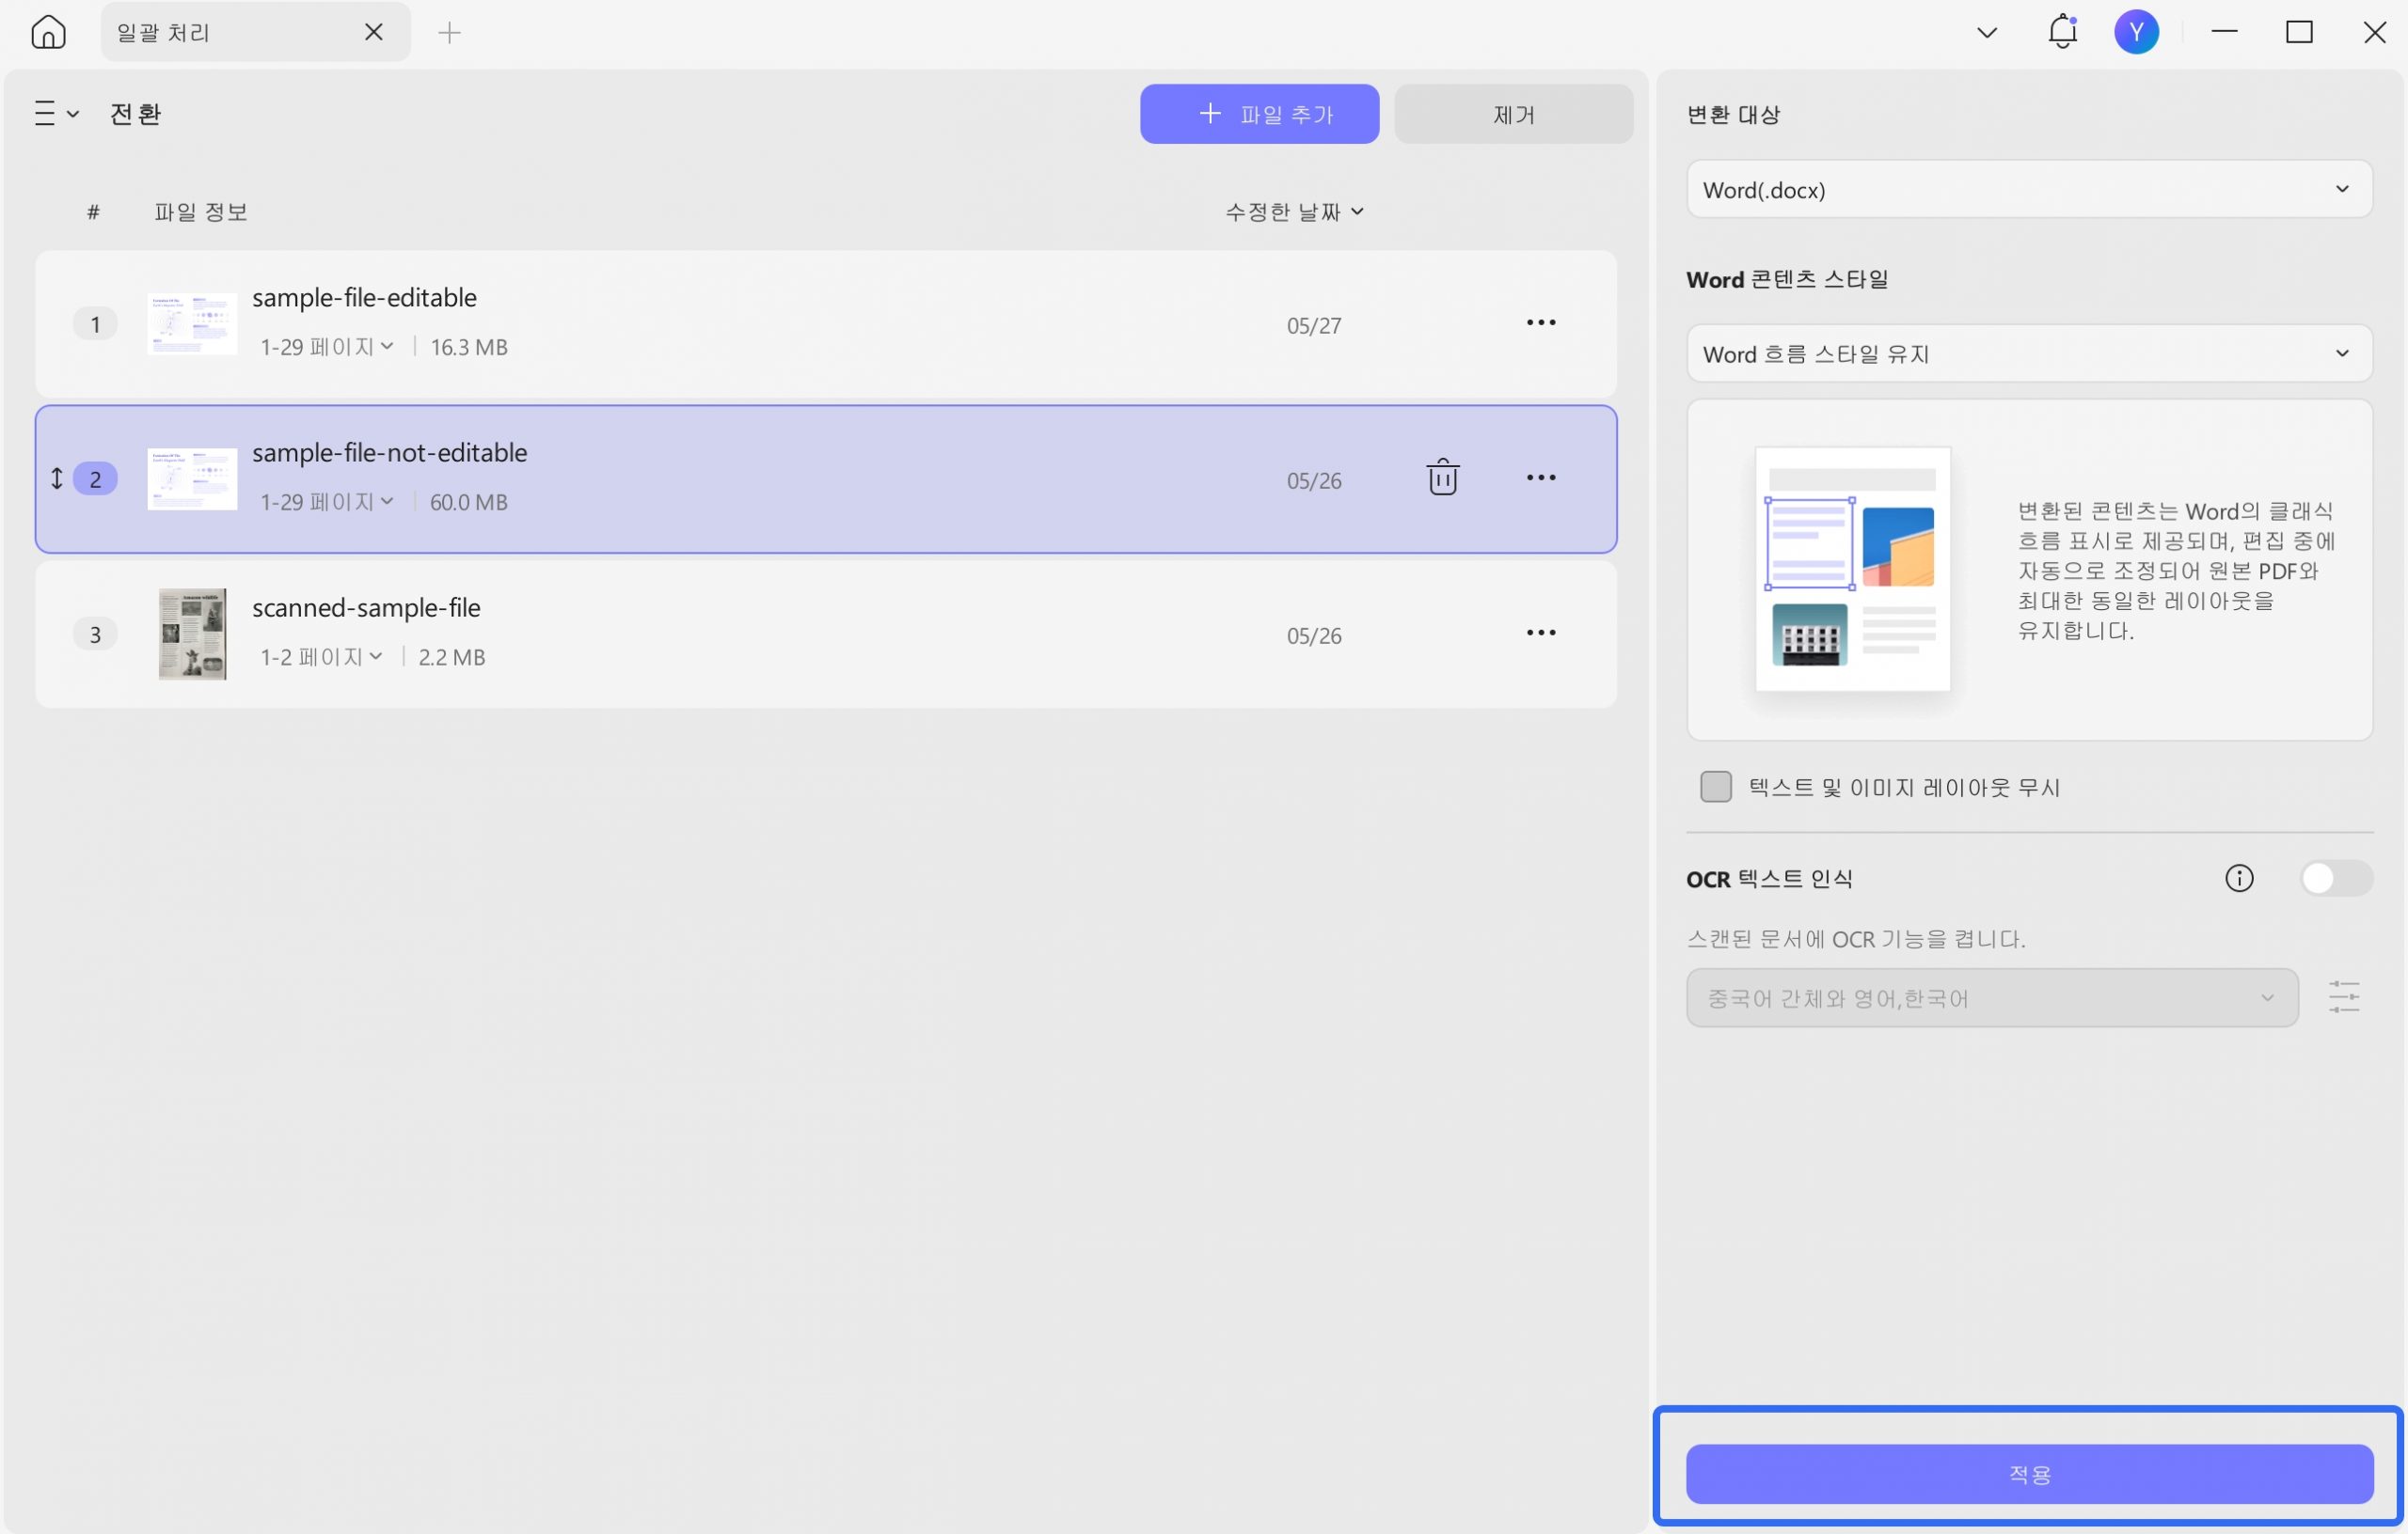The height and width of the screenshot is (1534, 2408).
Task: Check 텍스트 및 이미지 레이아웃 무시
Action: [x=1715, y=788]
